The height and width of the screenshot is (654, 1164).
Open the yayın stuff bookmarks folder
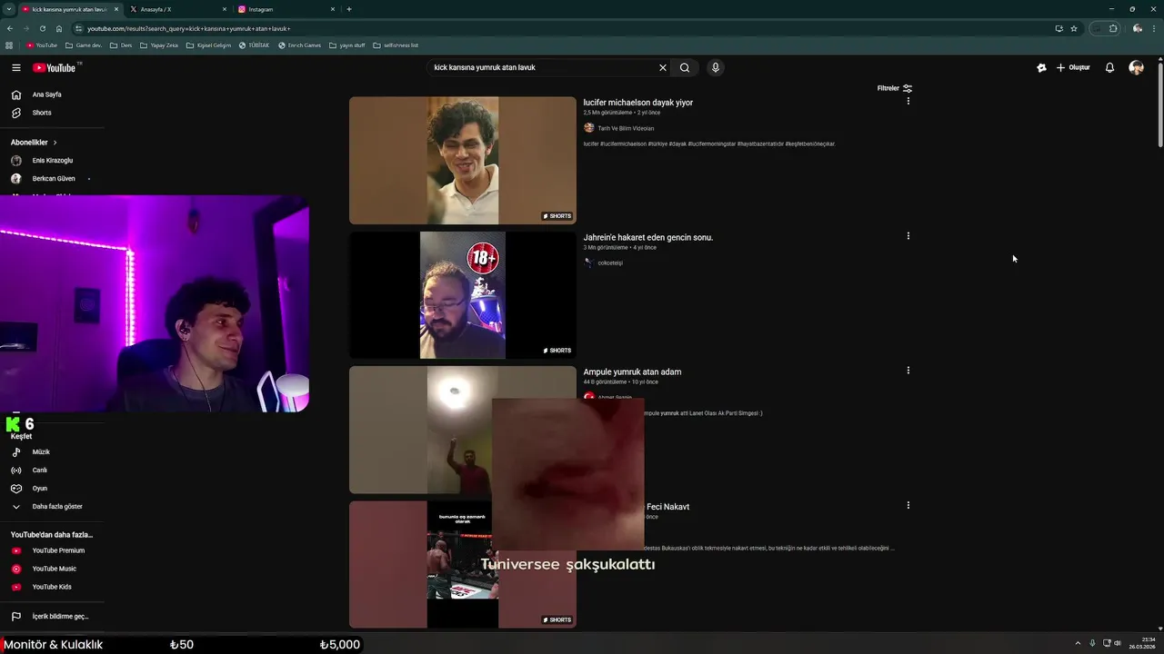347,45
